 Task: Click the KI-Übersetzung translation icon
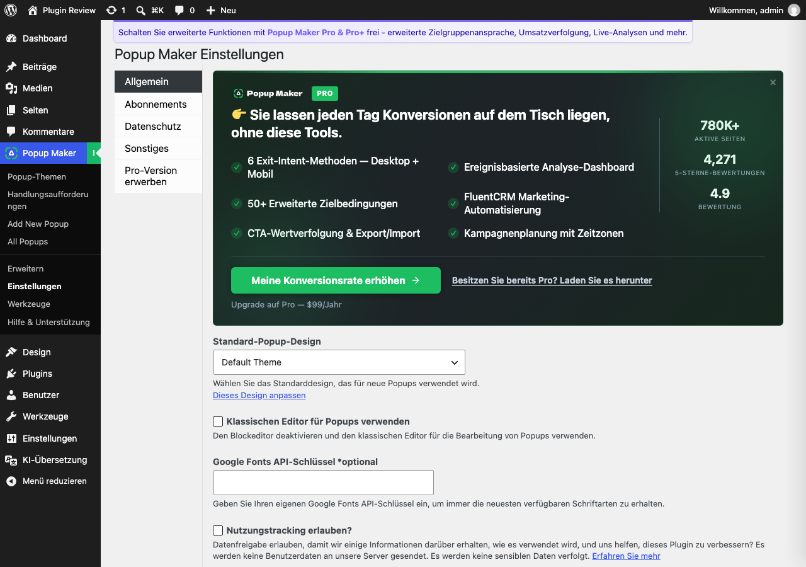(x=11, y=460)
